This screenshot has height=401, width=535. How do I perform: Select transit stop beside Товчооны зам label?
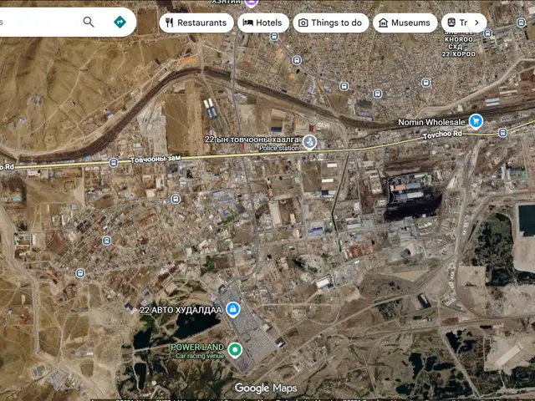[114, 163]
